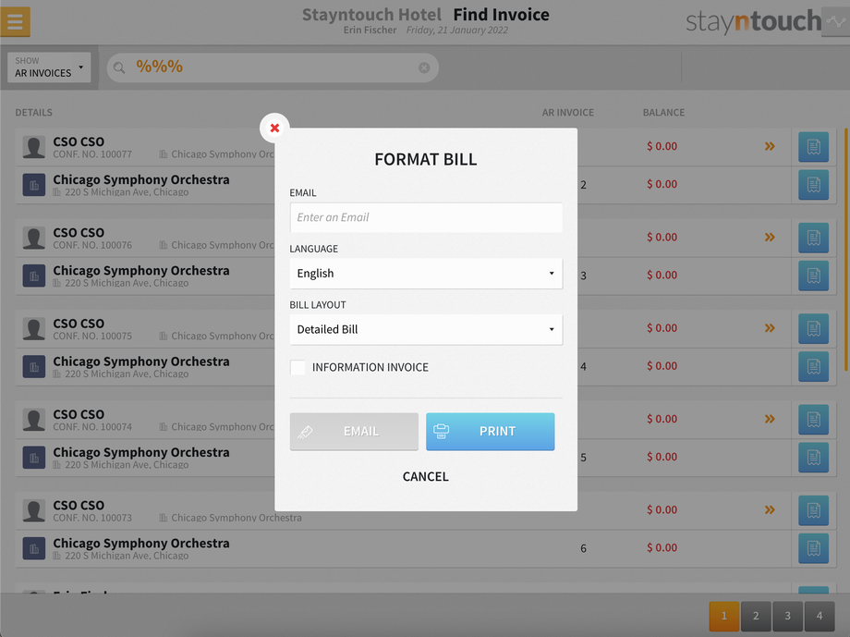Click company icon in AR invoice 6 row

pos(33,548)
